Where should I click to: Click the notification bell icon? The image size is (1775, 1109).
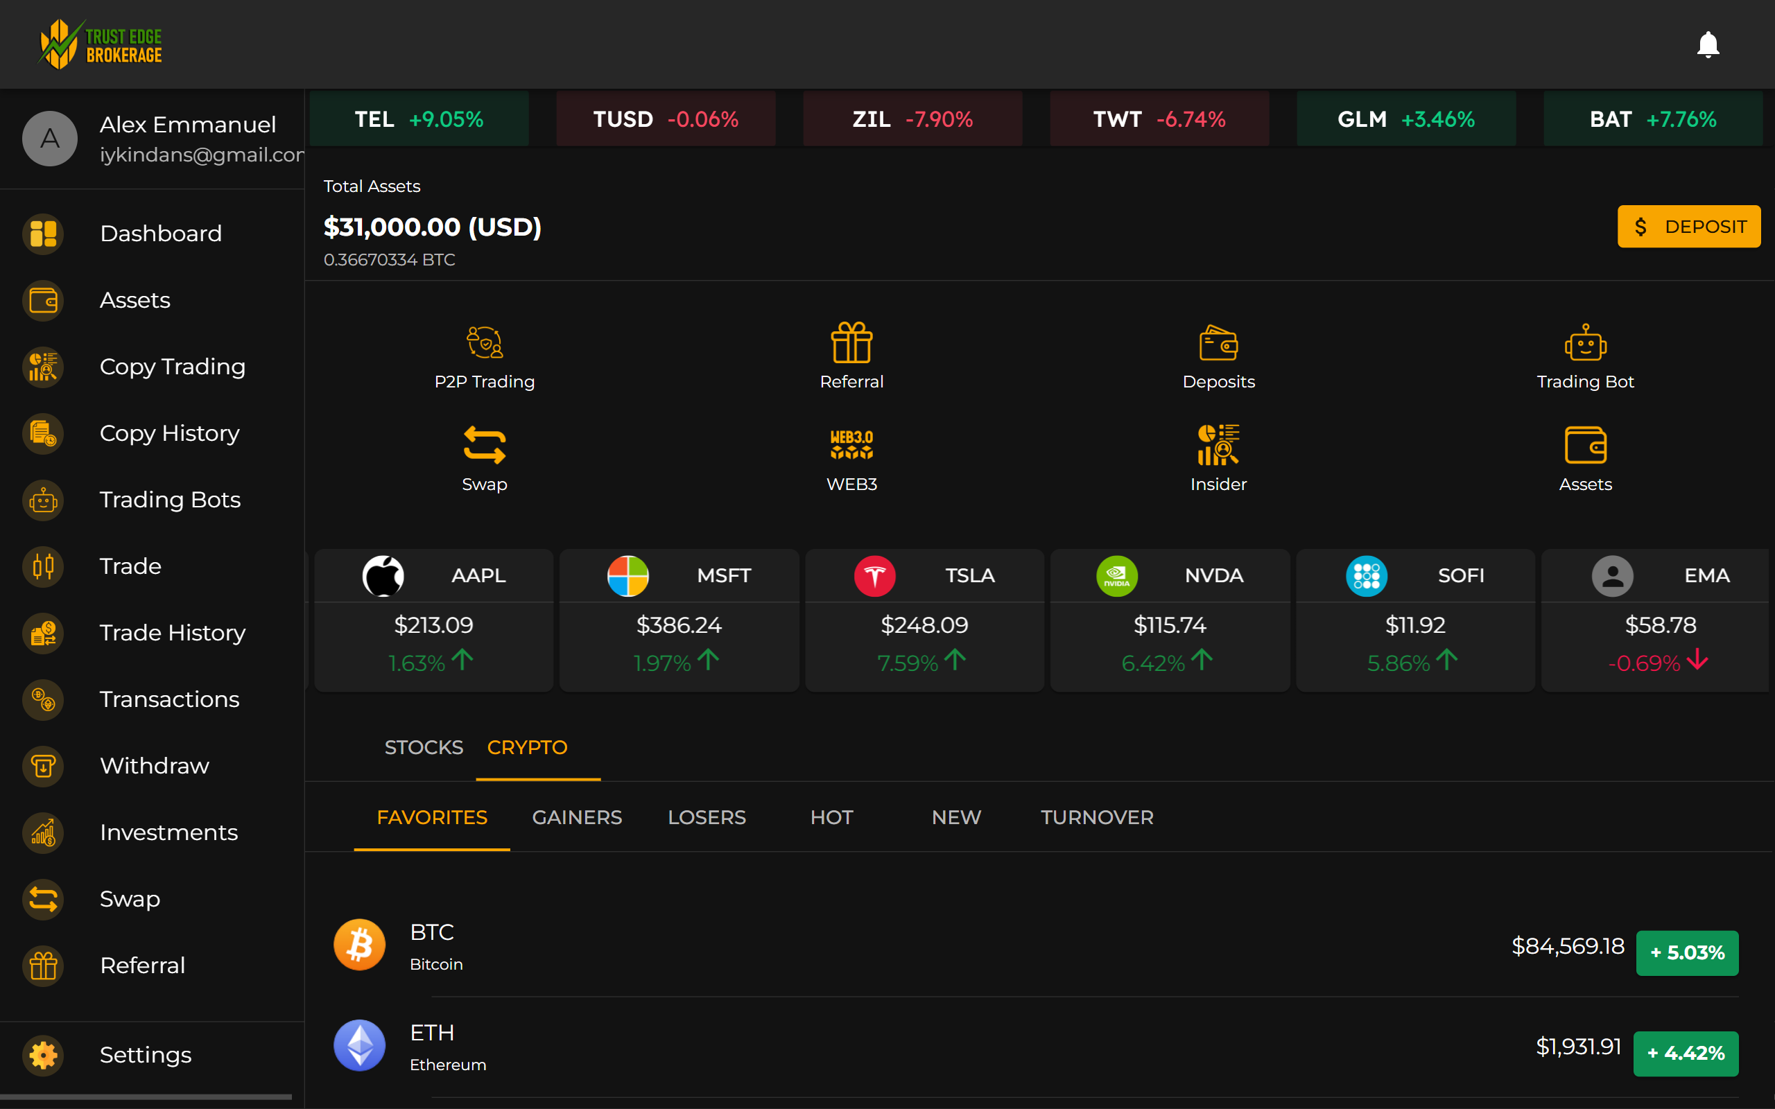1708,45
